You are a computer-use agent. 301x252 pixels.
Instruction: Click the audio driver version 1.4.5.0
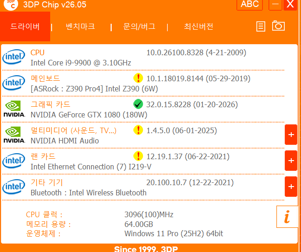158,130
